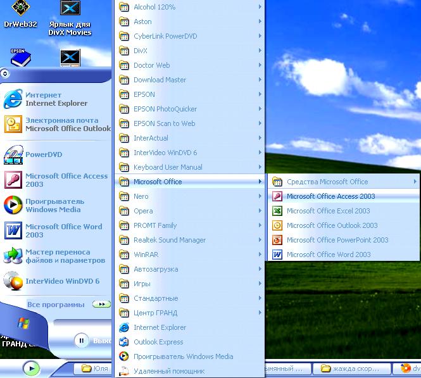
Task: Click the Opera folder icon
Action: [x=124, y=211]
